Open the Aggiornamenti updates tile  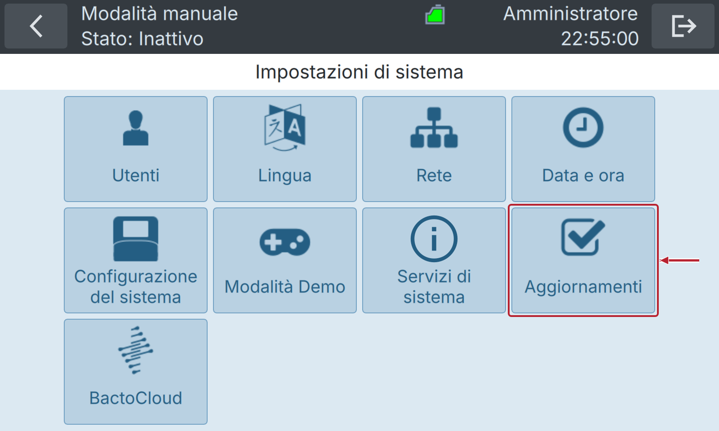pyautogui.click(x=583, y=260)
